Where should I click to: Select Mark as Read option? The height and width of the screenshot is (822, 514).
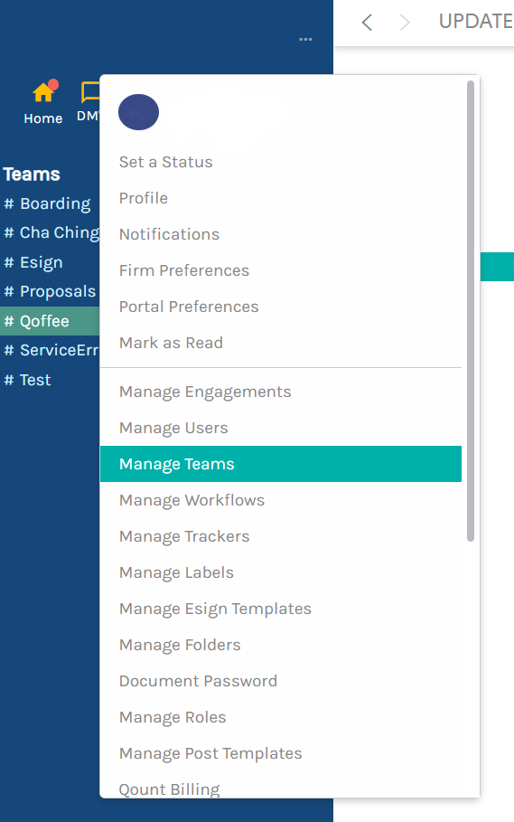tap(171, 343)
